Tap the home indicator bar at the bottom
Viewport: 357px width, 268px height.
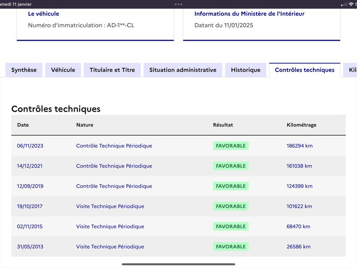coord(178,264)
